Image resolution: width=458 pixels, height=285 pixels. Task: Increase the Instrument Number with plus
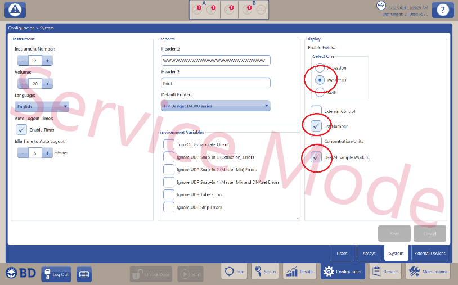47,61
